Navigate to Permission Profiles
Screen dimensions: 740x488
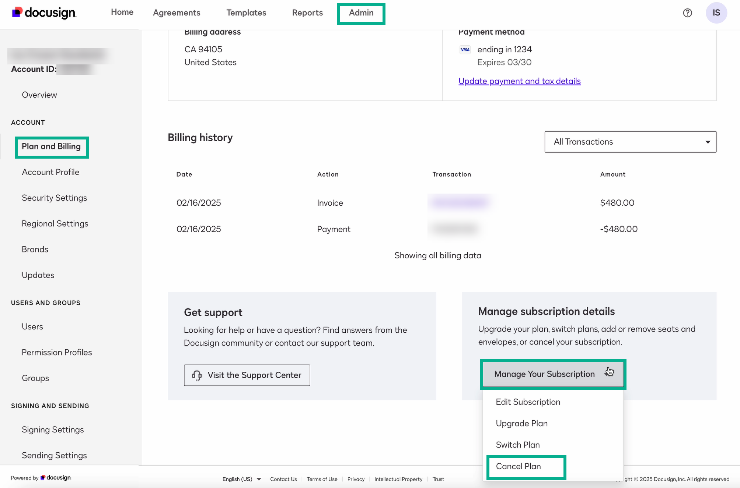pyautogui.click(x=57, y=352)
